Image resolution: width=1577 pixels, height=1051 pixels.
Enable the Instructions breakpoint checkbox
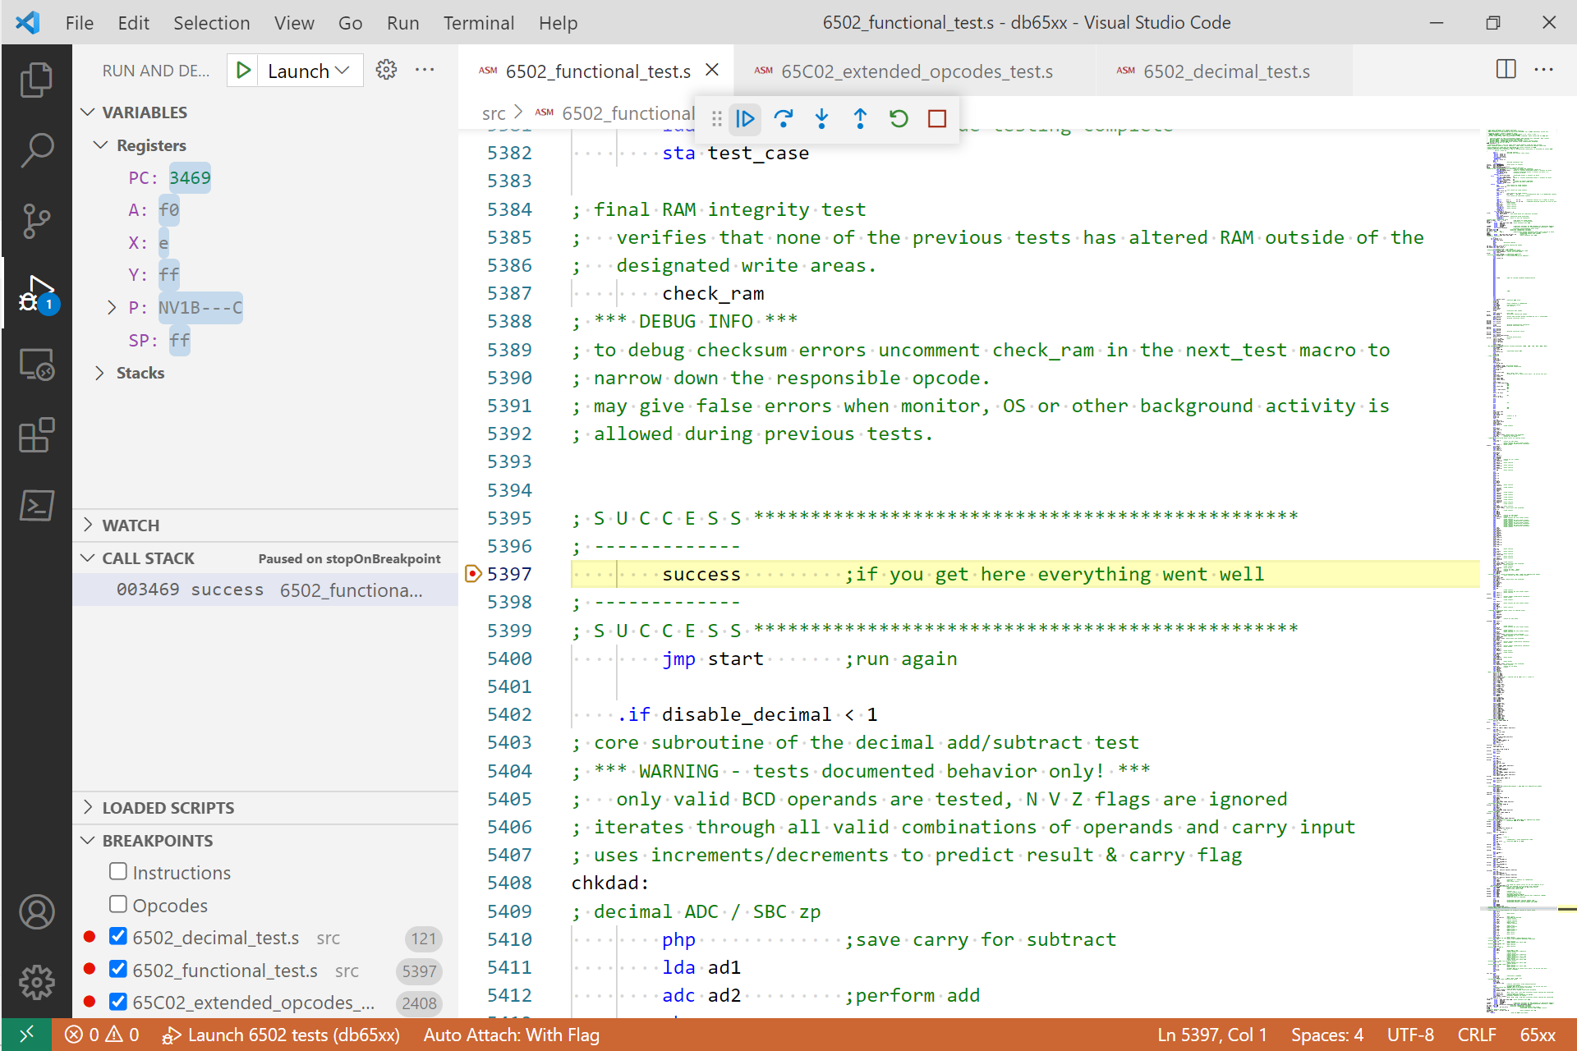click(x=118, y=871)
